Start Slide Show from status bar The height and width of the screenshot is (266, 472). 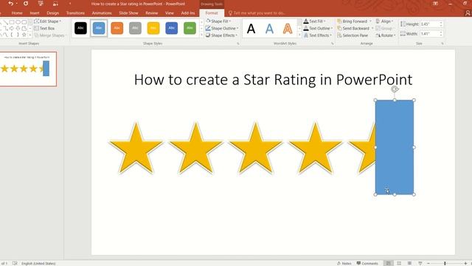point(420,263)
